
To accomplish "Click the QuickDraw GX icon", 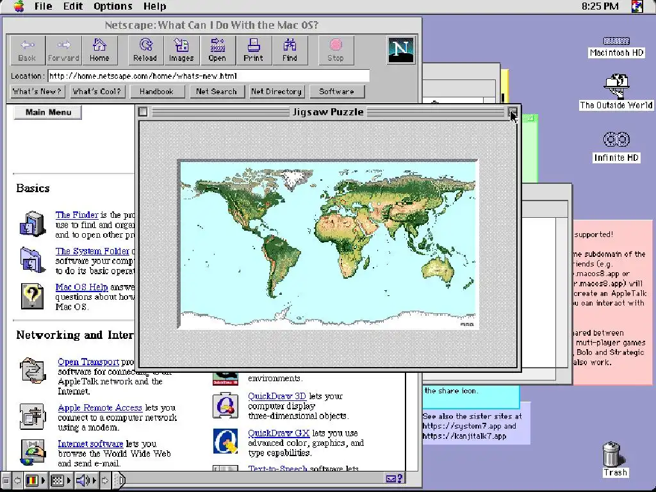I will pyautogui.click(x=225, y=441).
